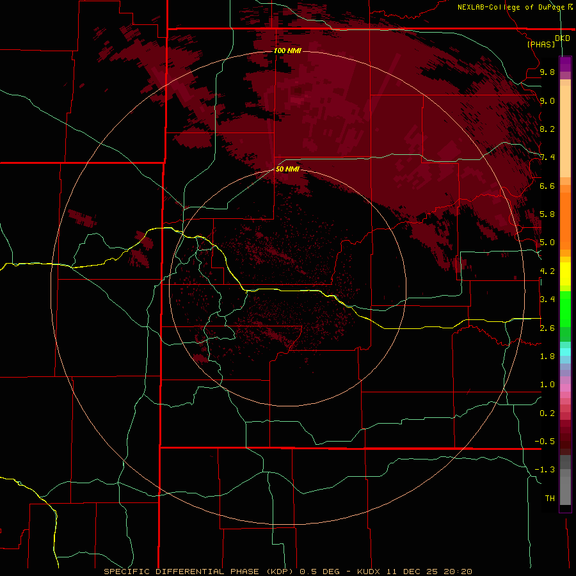Click the KUDX radar site identifier

[x=369, y=572]
